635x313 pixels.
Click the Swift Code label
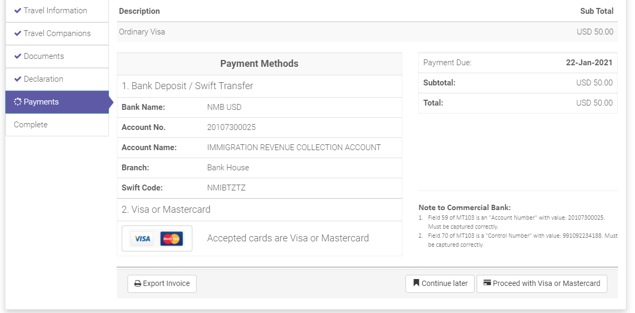[142, 188]
